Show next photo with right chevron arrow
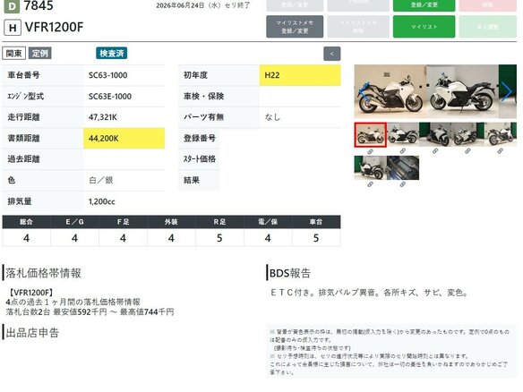 506,91
